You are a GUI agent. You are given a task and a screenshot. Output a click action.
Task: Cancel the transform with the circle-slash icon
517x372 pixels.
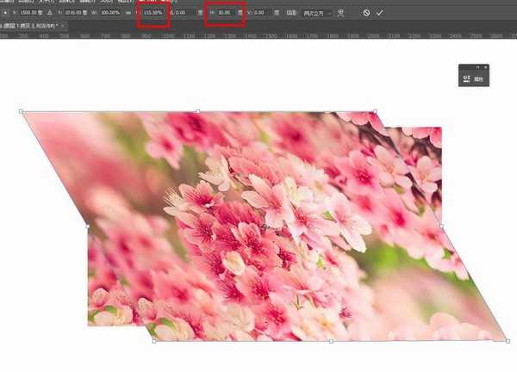tap(366, 14)
